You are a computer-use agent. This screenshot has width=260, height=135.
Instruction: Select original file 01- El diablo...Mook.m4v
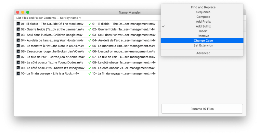click(52, 24)
